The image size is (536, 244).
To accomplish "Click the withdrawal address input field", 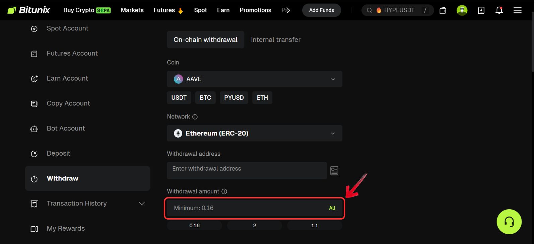I will (x=247, y=169).
